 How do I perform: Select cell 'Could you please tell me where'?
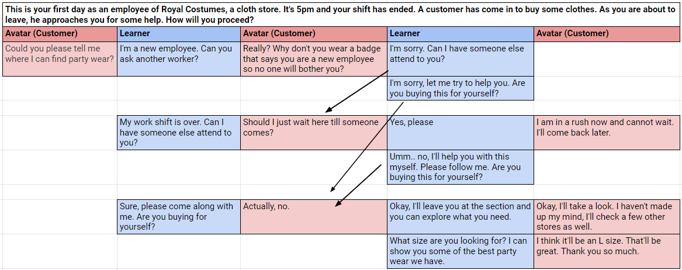60,59
